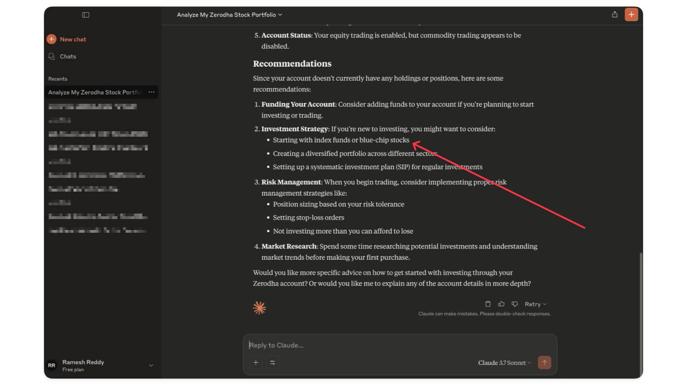Open the Retry options dropdown
687x385 pixels.
tap(535, 304)
